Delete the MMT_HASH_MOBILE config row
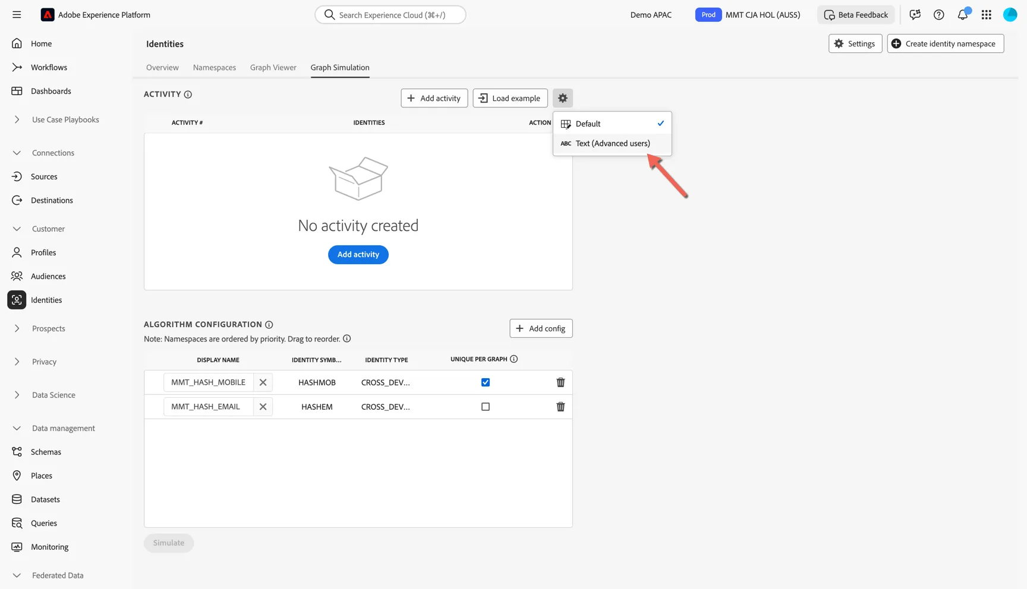The height and width of the screenshot is (589, 1027). [x=560, y=382]
